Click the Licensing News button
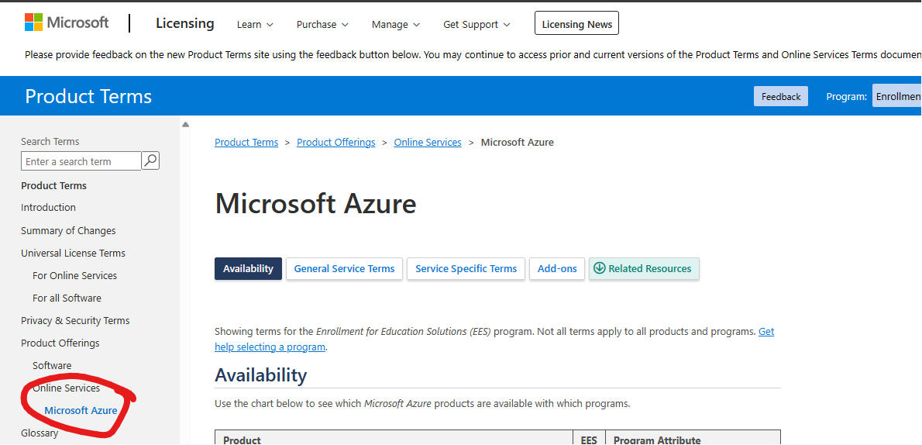Screen dimensions: 922x445 point(577,23)
